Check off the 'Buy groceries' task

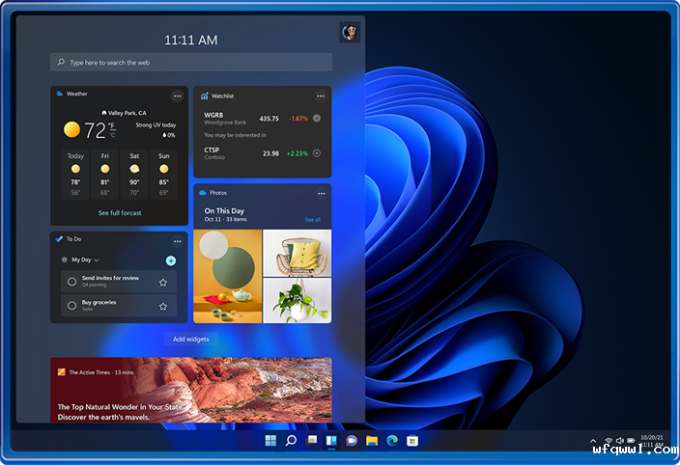click(x=72, y=307)
